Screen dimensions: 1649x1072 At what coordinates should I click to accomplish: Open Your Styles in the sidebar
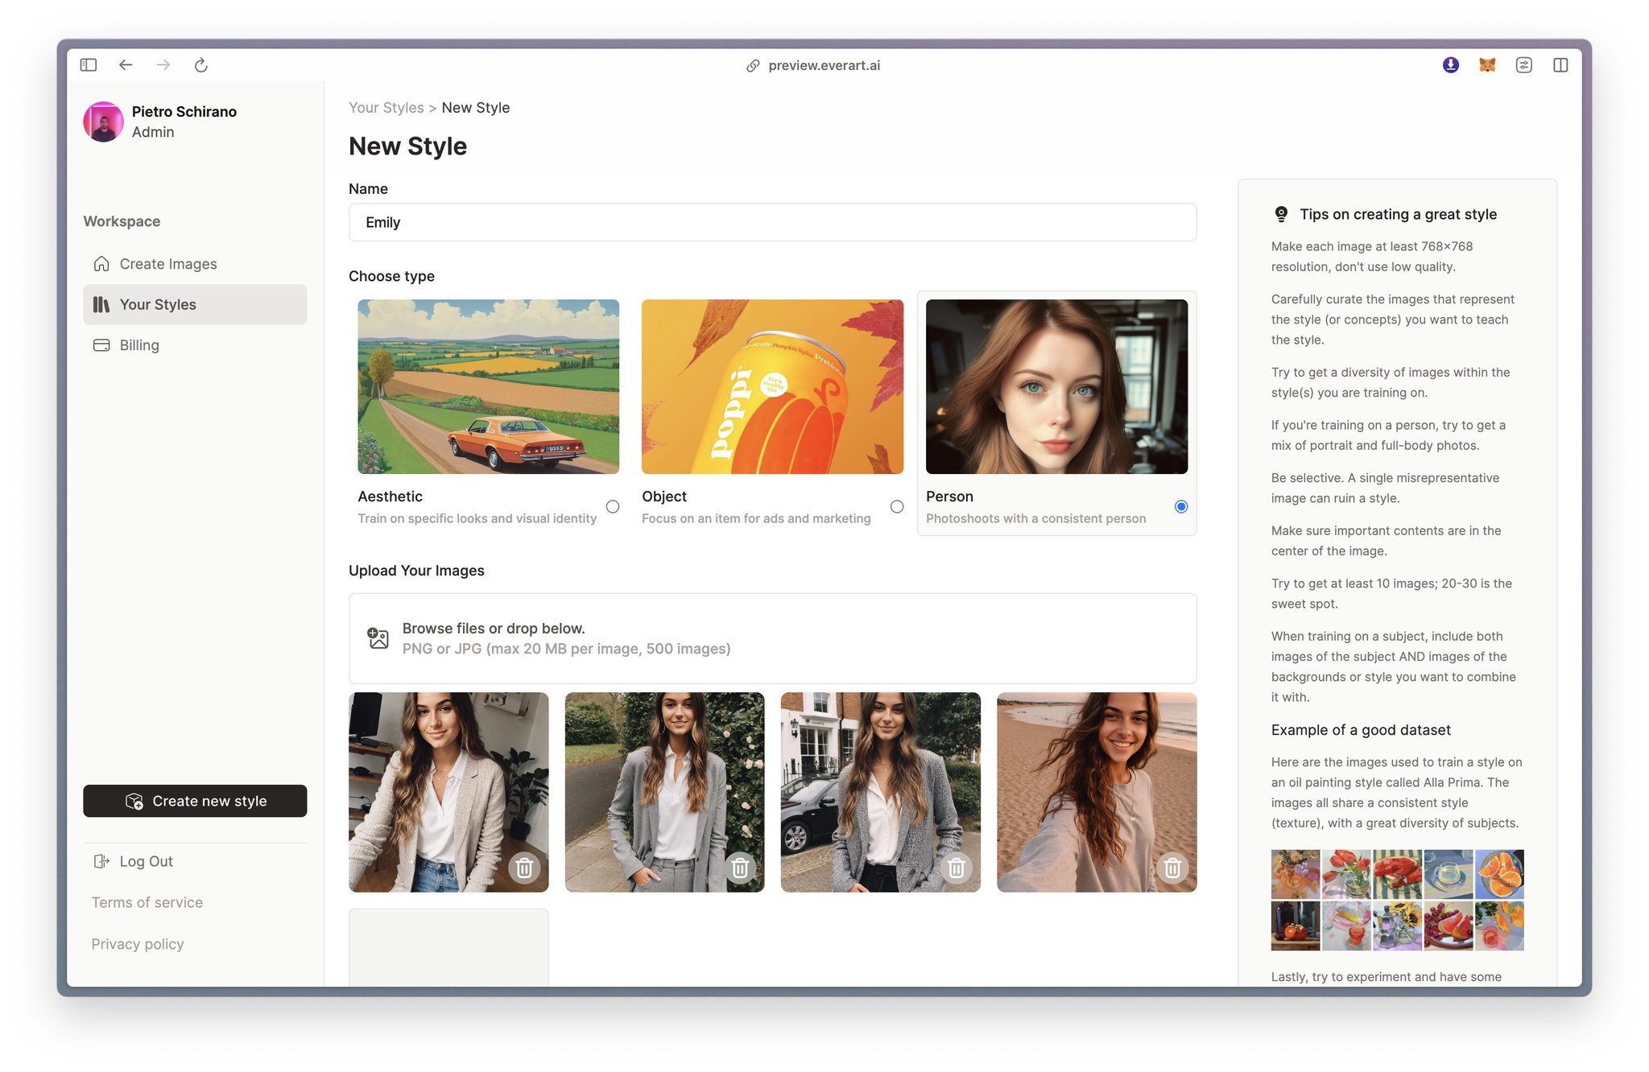195,304
